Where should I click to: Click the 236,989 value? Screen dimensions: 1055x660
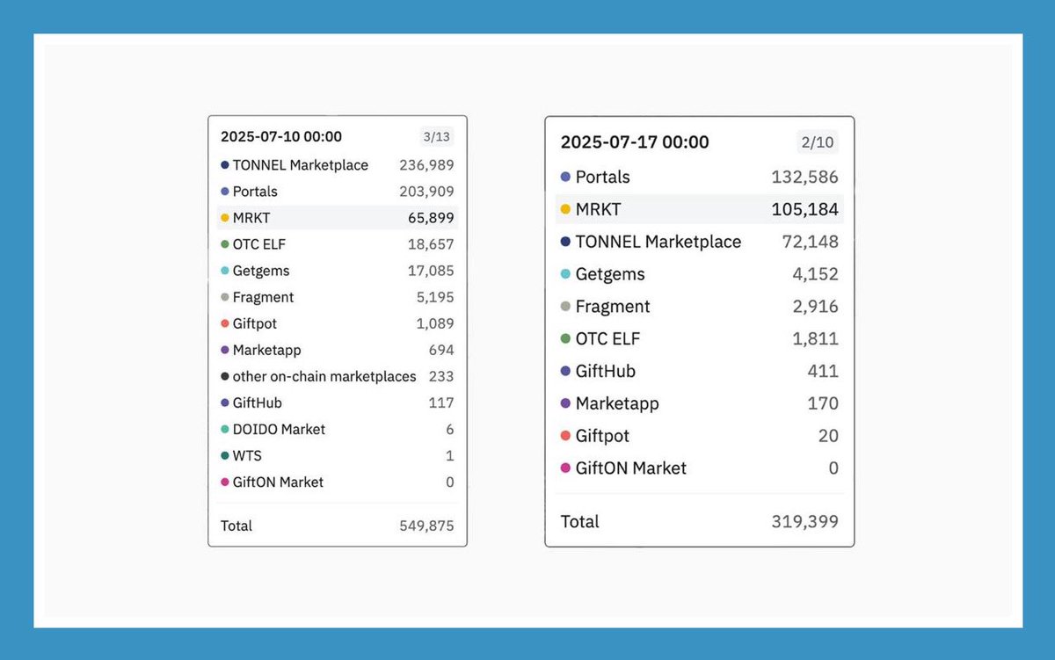pos(427,165)
